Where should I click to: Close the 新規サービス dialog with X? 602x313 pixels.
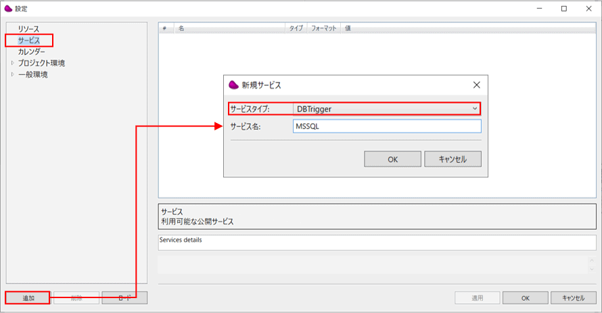476,85
